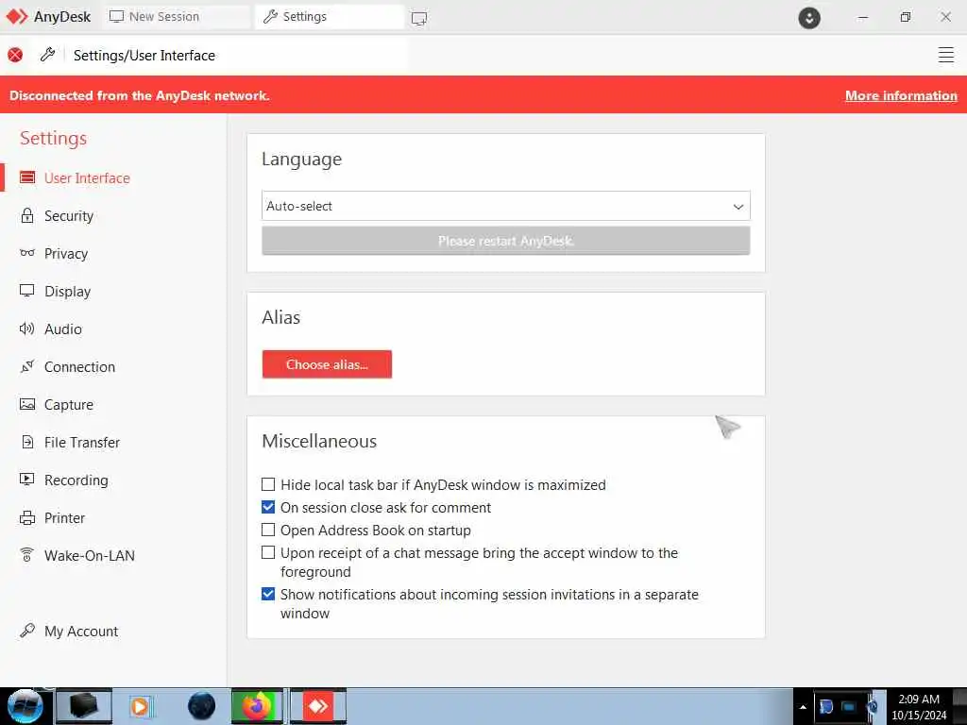
Task: Click the small monitor tray icon
Action: (849, 706)
